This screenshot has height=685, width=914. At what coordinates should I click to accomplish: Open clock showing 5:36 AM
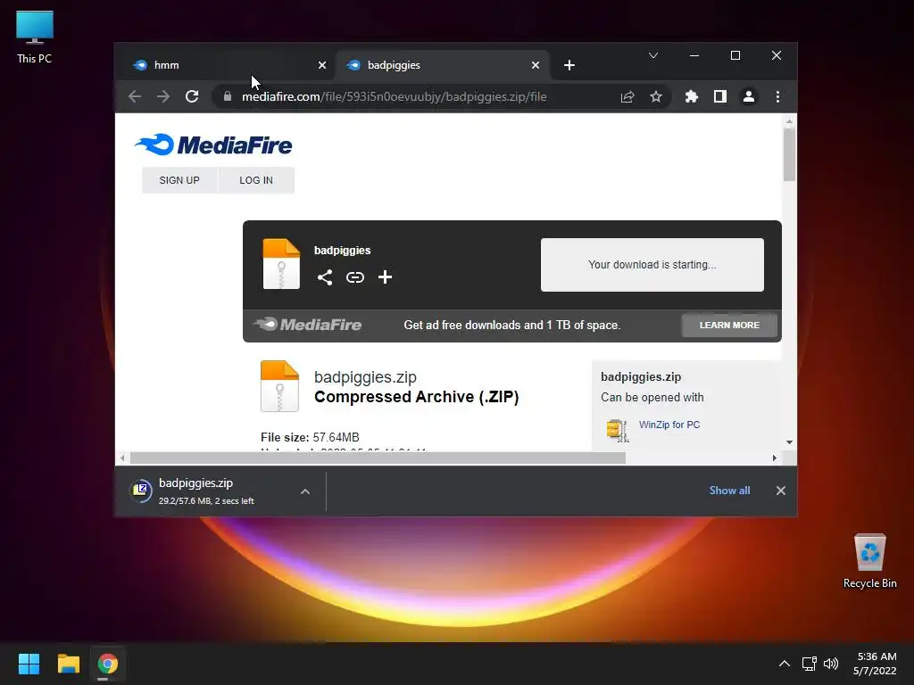click(875, 664)
